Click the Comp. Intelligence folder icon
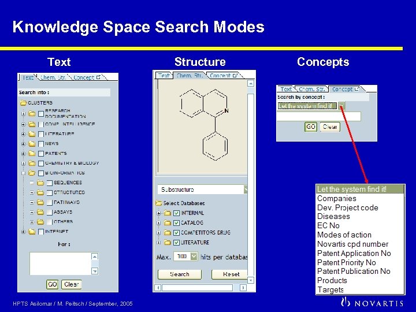416x312 pixels. pos(32,124)
